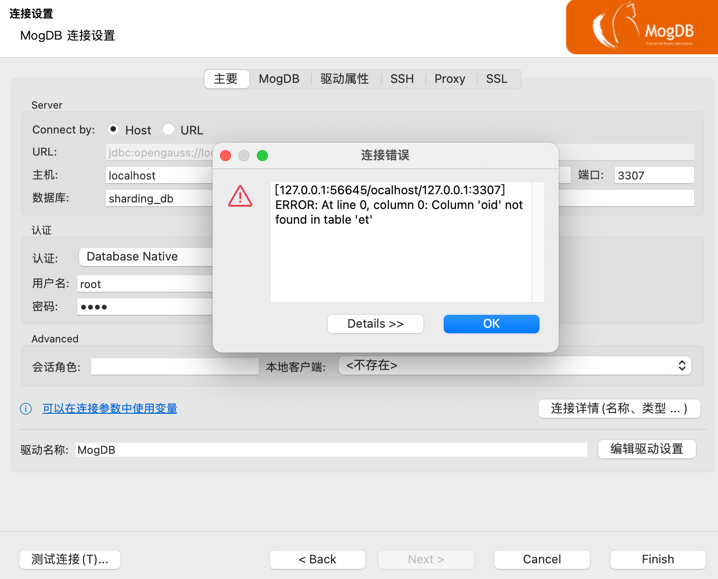The image size is (718, 579).
Task: Open the 驱动属性 driver properties tab
Action: tap(344, 79)
